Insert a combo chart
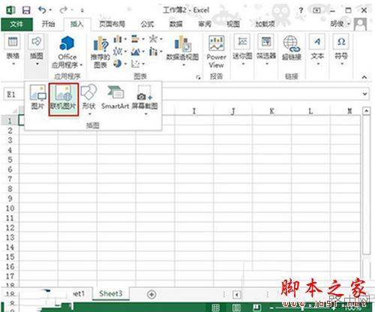375x312 pixels. (155, 52)
